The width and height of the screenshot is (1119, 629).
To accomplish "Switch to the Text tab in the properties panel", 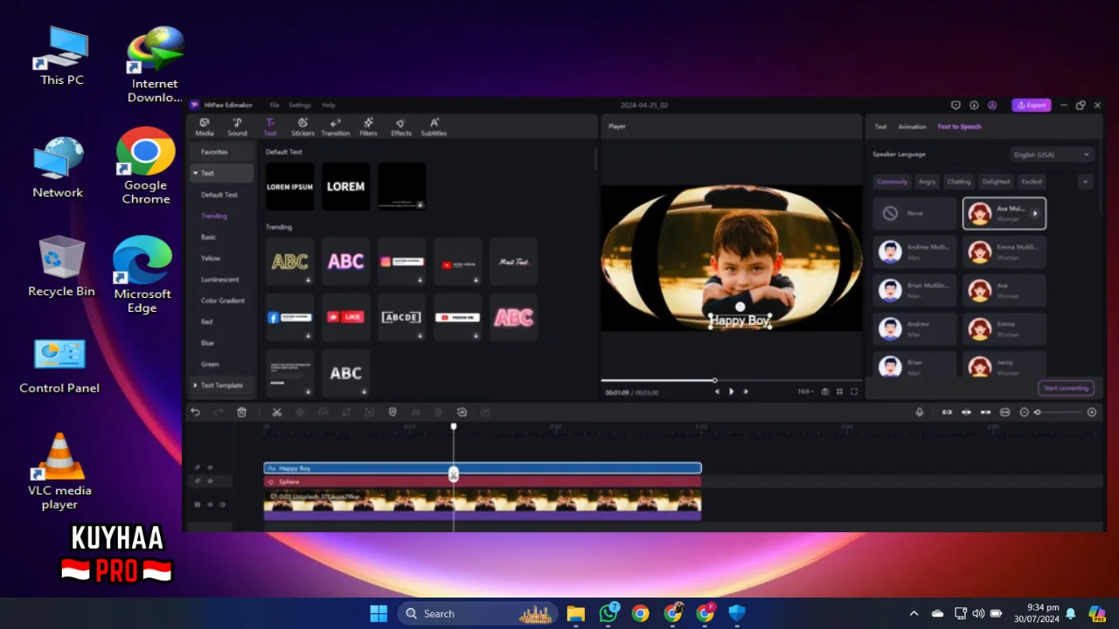I will coord(880,127).
